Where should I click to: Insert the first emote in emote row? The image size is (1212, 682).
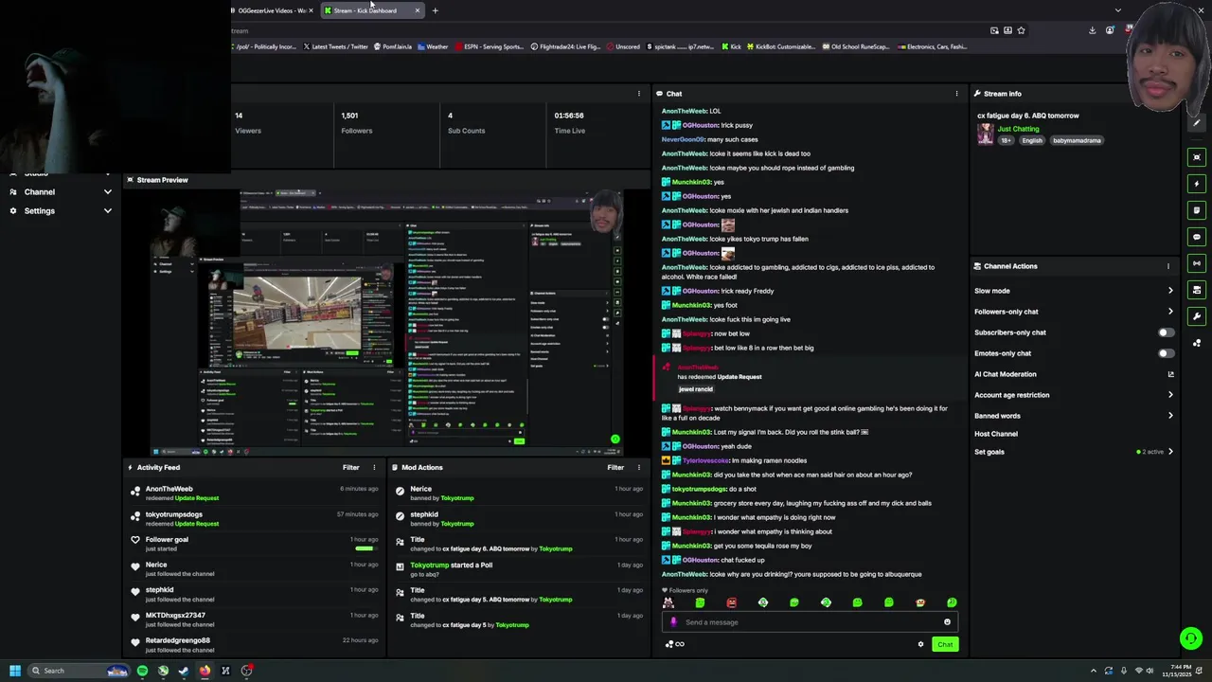(x=668, y=602)
